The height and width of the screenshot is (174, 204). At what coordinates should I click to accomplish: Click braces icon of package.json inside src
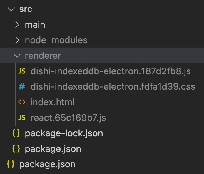pyautogui.click(x=16, y=148)
